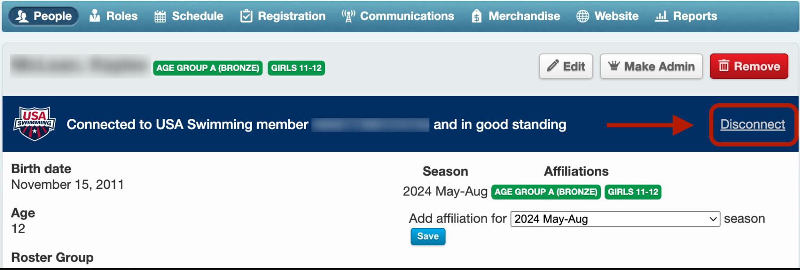
Task: Click the Schedule calendar icon
Action: tap(160, 17)
